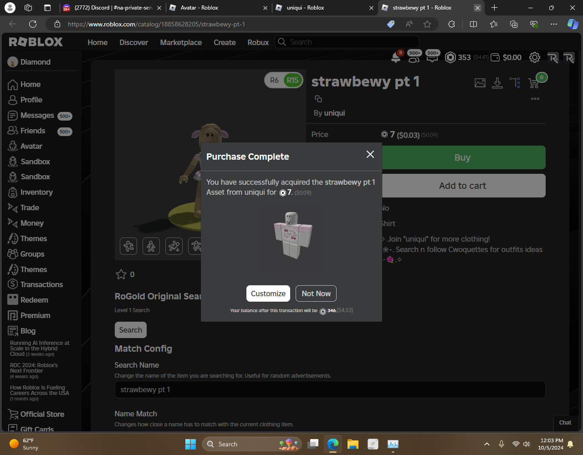
Task: Open Edge split screen icon
Action: [473, 24]
